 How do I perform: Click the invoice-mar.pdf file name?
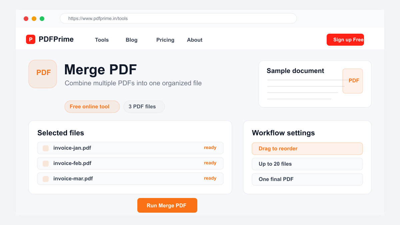click(x=73, y=179)
